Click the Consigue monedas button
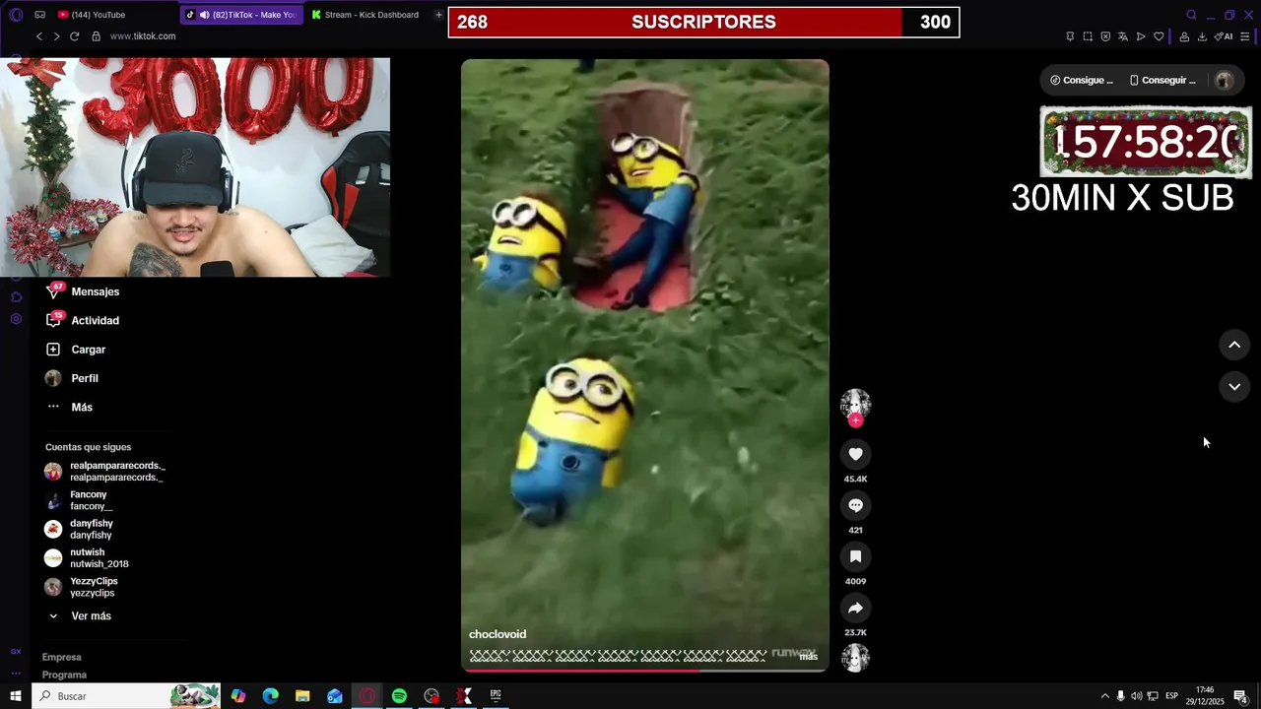 1082,81
